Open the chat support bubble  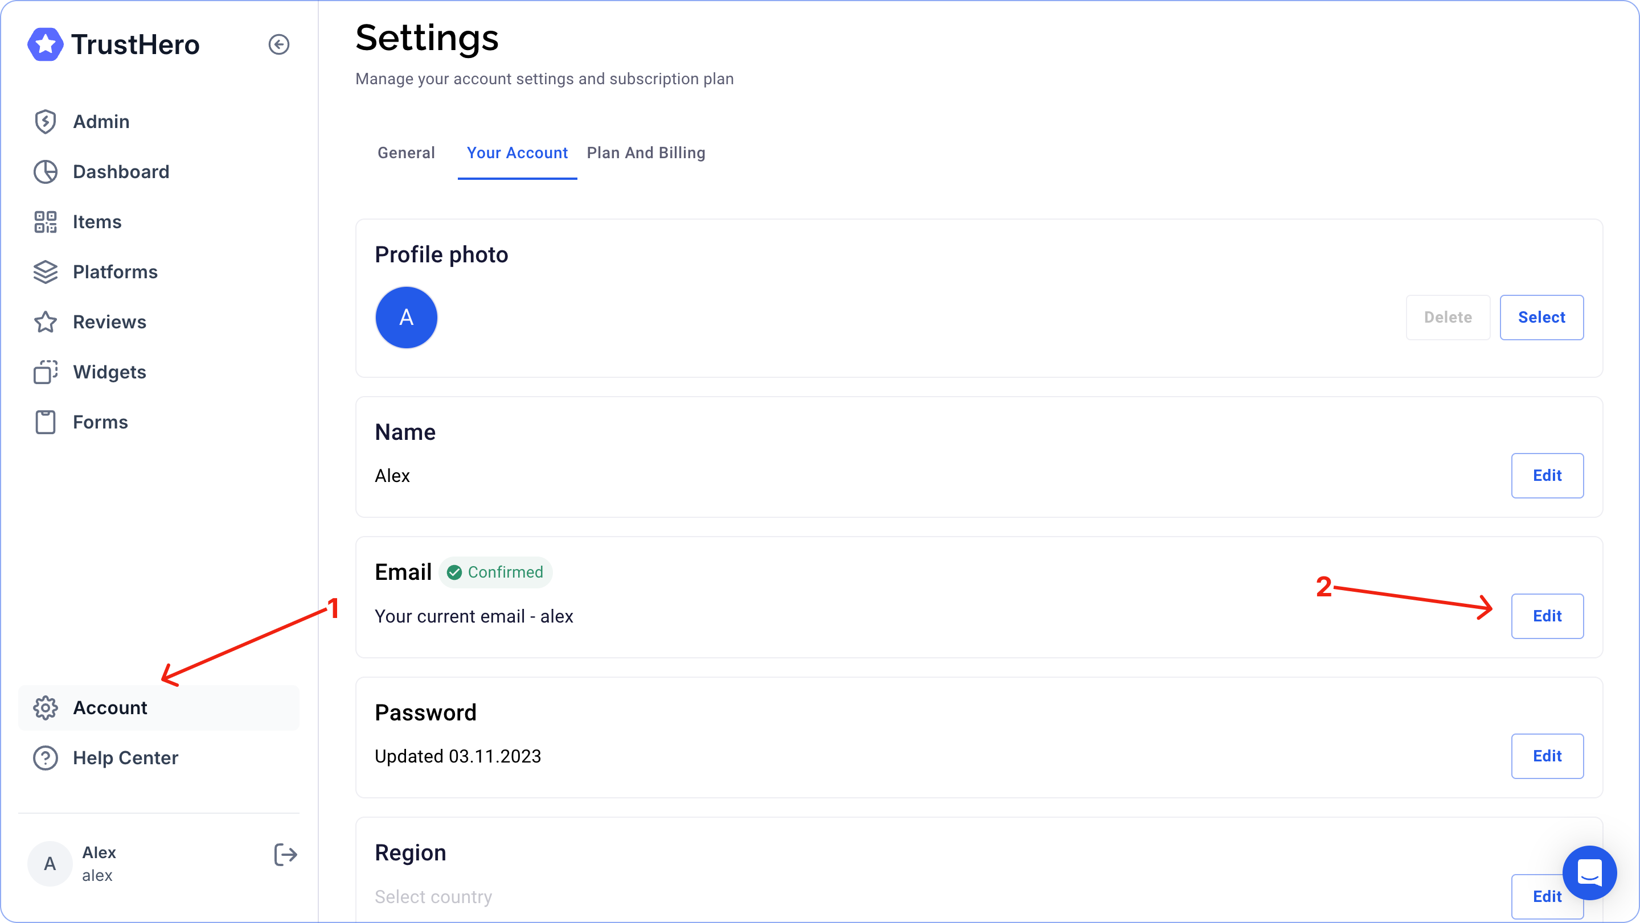point(1589,872)
